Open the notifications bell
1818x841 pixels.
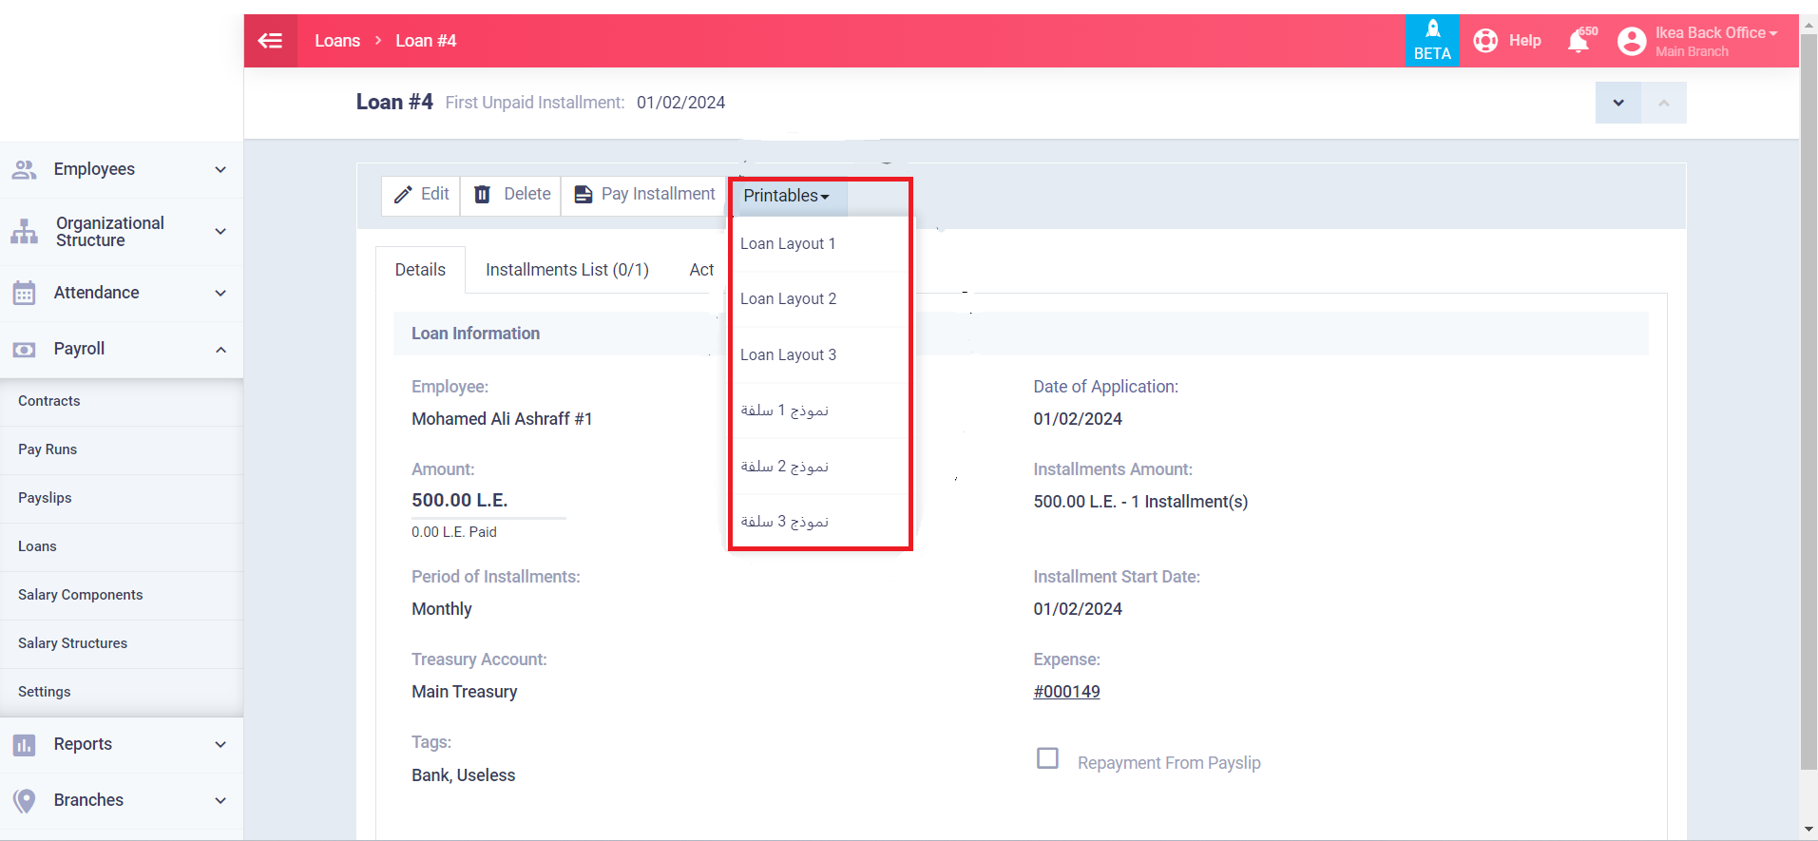[1579, 41]
